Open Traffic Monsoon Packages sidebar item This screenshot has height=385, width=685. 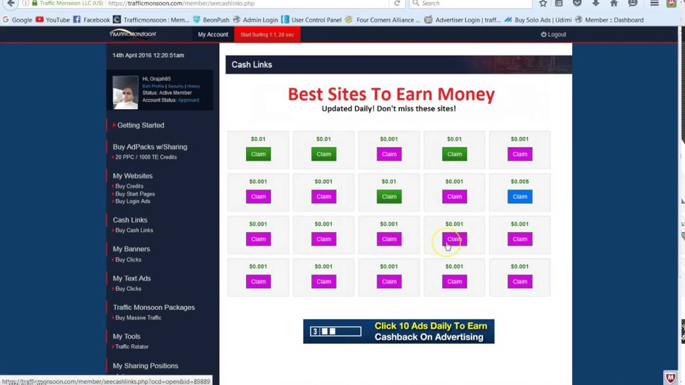coord(154,307)
